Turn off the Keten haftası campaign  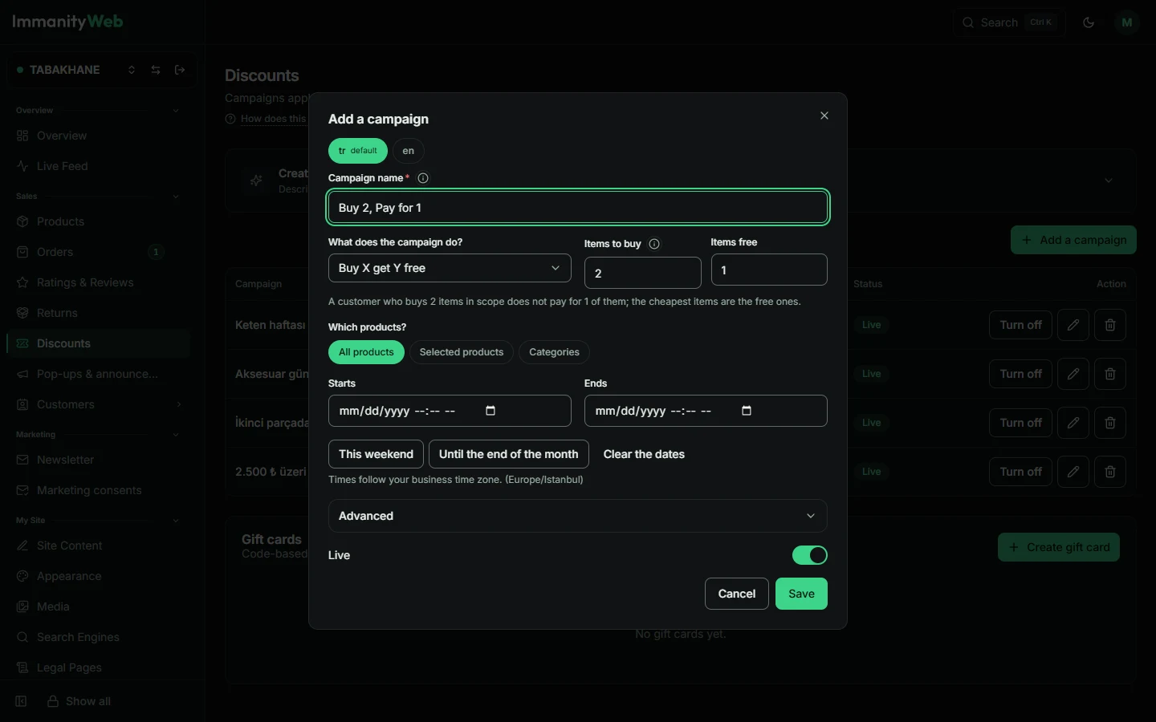pos(1020,325)
